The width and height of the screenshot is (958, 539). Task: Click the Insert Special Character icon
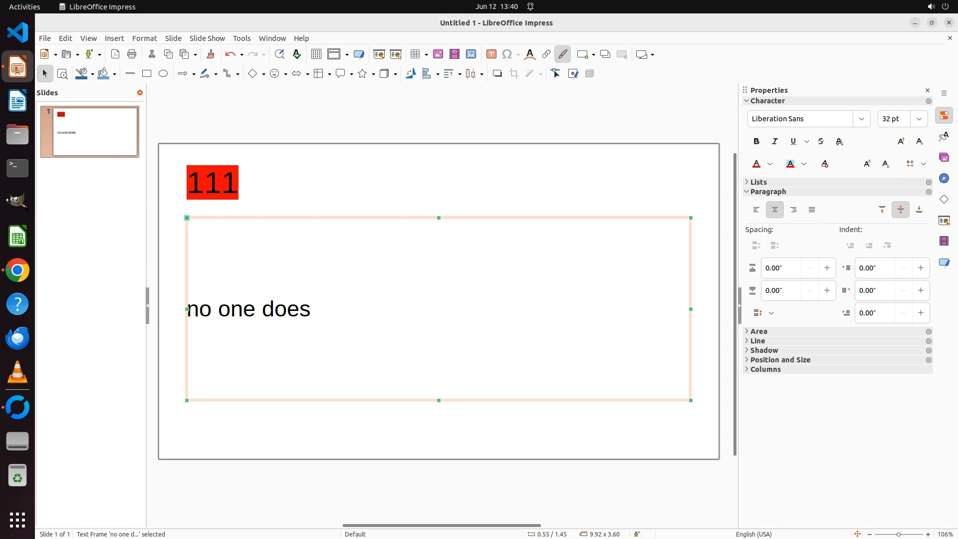(x=507, y=54)
